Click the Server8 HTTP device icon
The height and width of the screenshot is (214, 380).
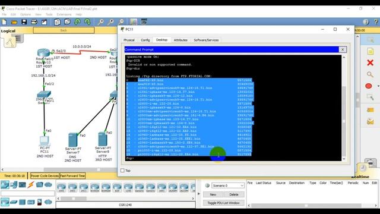click(x=103, y=139)
